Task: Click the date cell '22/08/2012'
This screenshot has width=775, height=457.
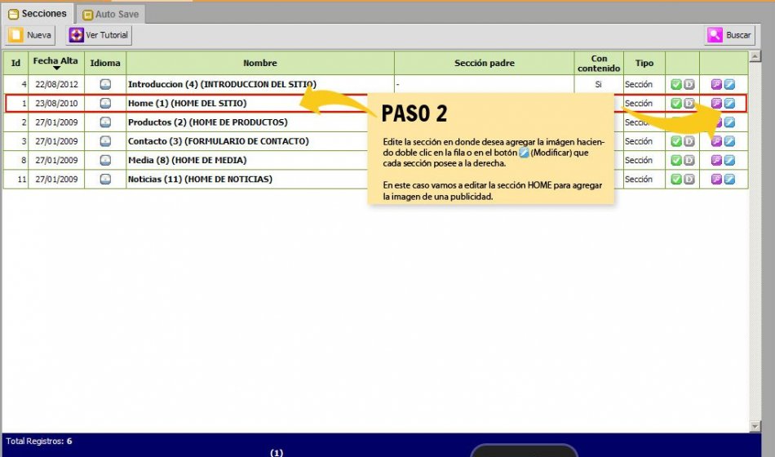Action: (56, 84)
